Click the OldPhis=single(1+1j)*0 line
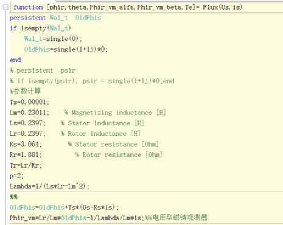This screenshot has width=283, height=225. tap(66, 49)
